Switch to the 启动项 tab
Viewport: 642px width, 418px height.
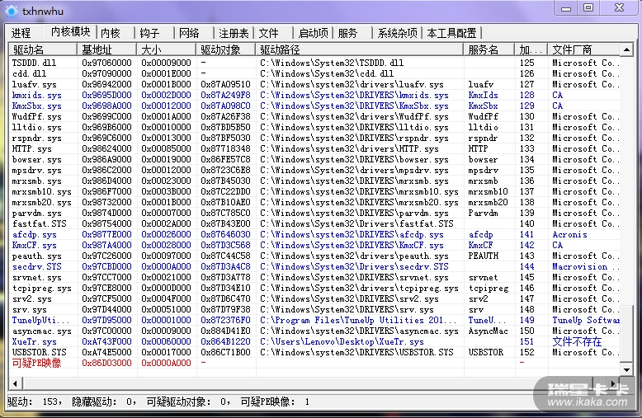pyautogui.click(x=314, y=33)
